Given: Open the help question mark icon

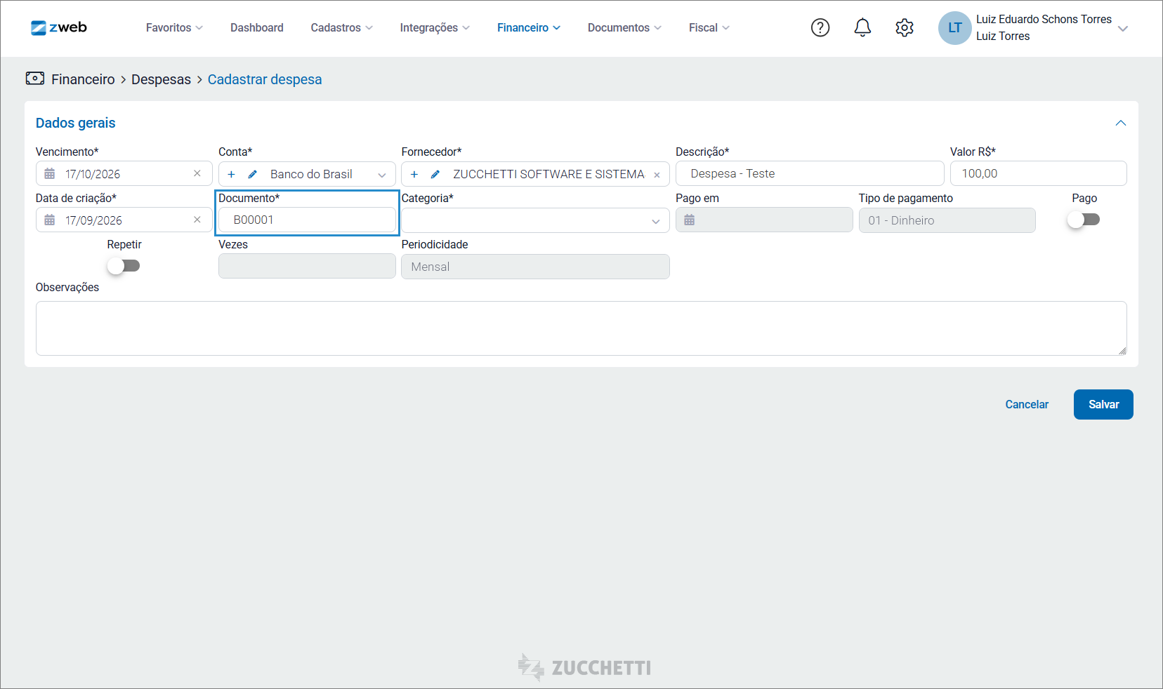Looking at the screenshot, I should [820, 27].
